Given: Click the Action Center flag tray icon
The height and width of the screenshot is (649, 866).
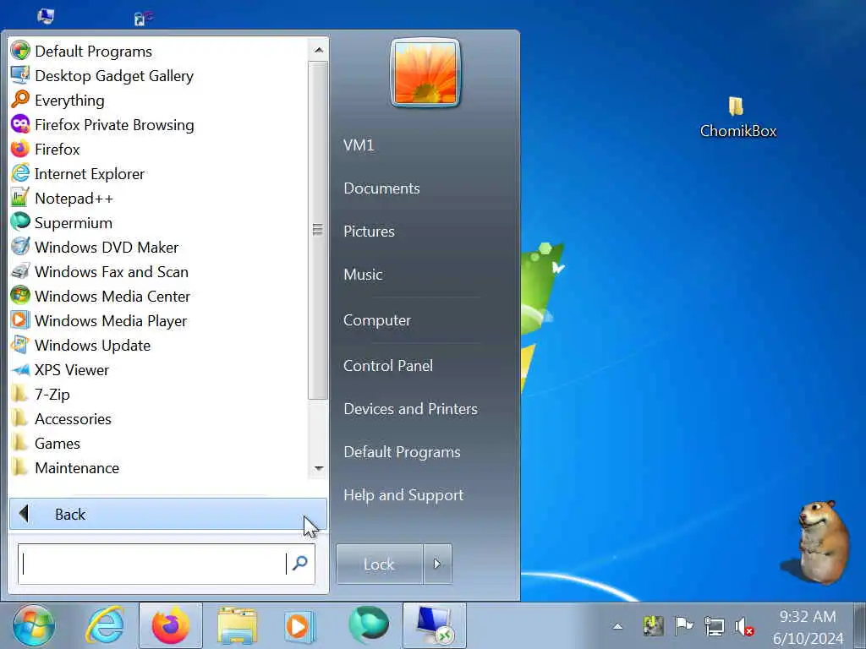Looking at the screenshot, I should click(x=683, y=626).
